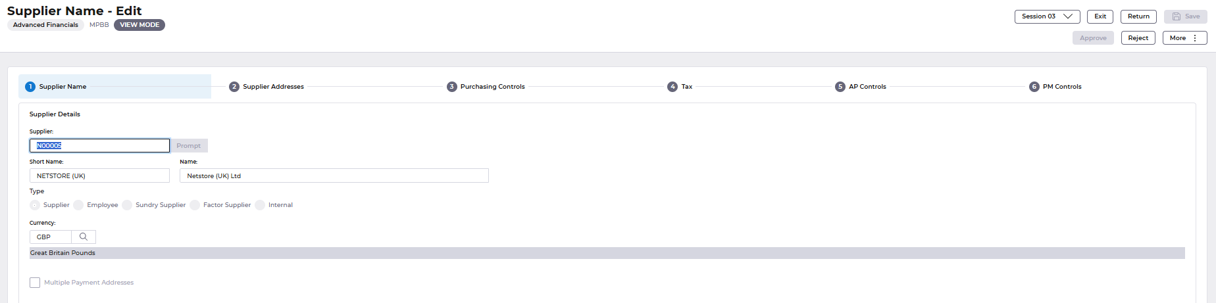This screenshot has width=1216, height=303.
Task: Click step 3 circle icon for Purchasing Controls
Action: pos(451,87)
